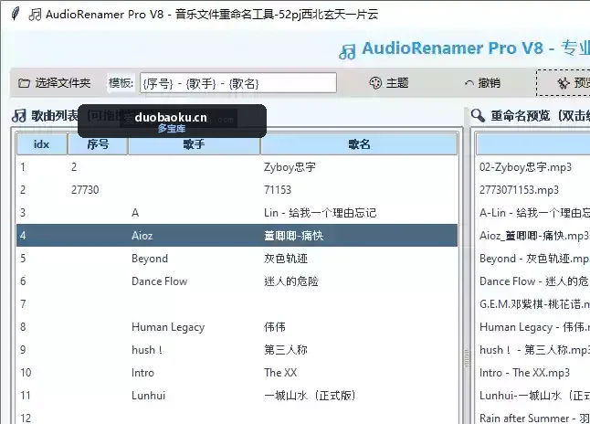Click the sparkle icon on preview button
The width and height of the screenshot is (590, 424).
[563, 83]
